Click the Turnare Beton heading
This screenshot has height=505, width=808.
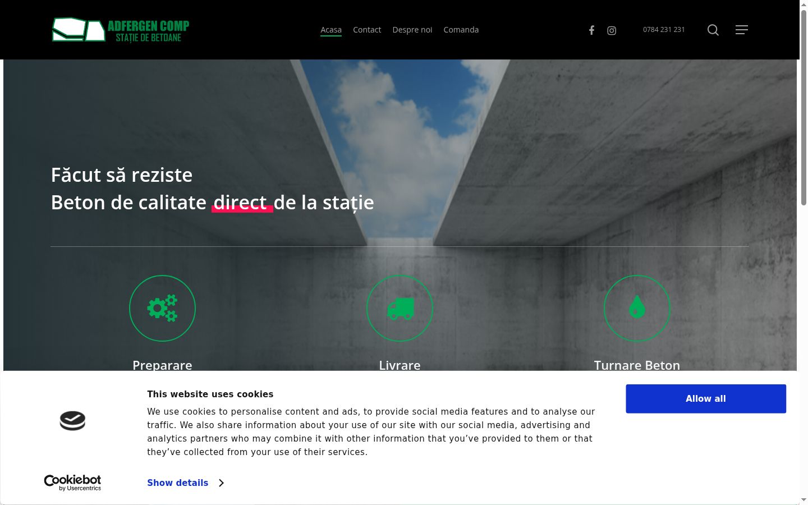(x=637, y=365)
